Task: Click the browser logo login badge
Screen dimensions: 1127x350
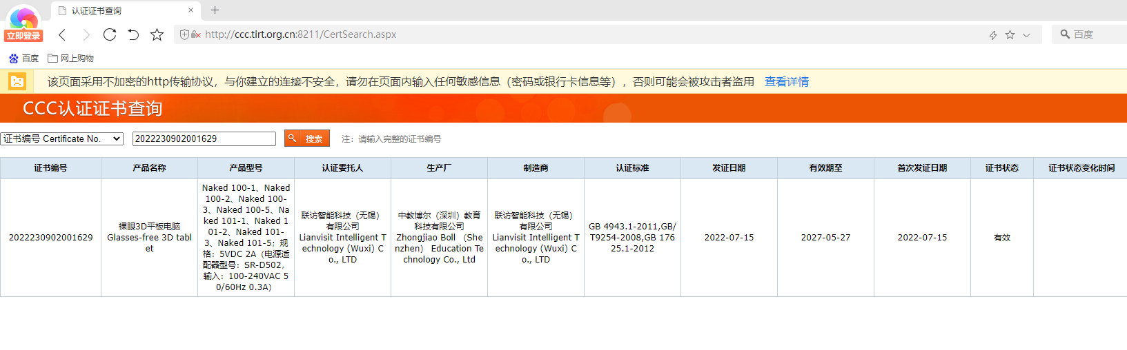Action: tap(24, 25)
